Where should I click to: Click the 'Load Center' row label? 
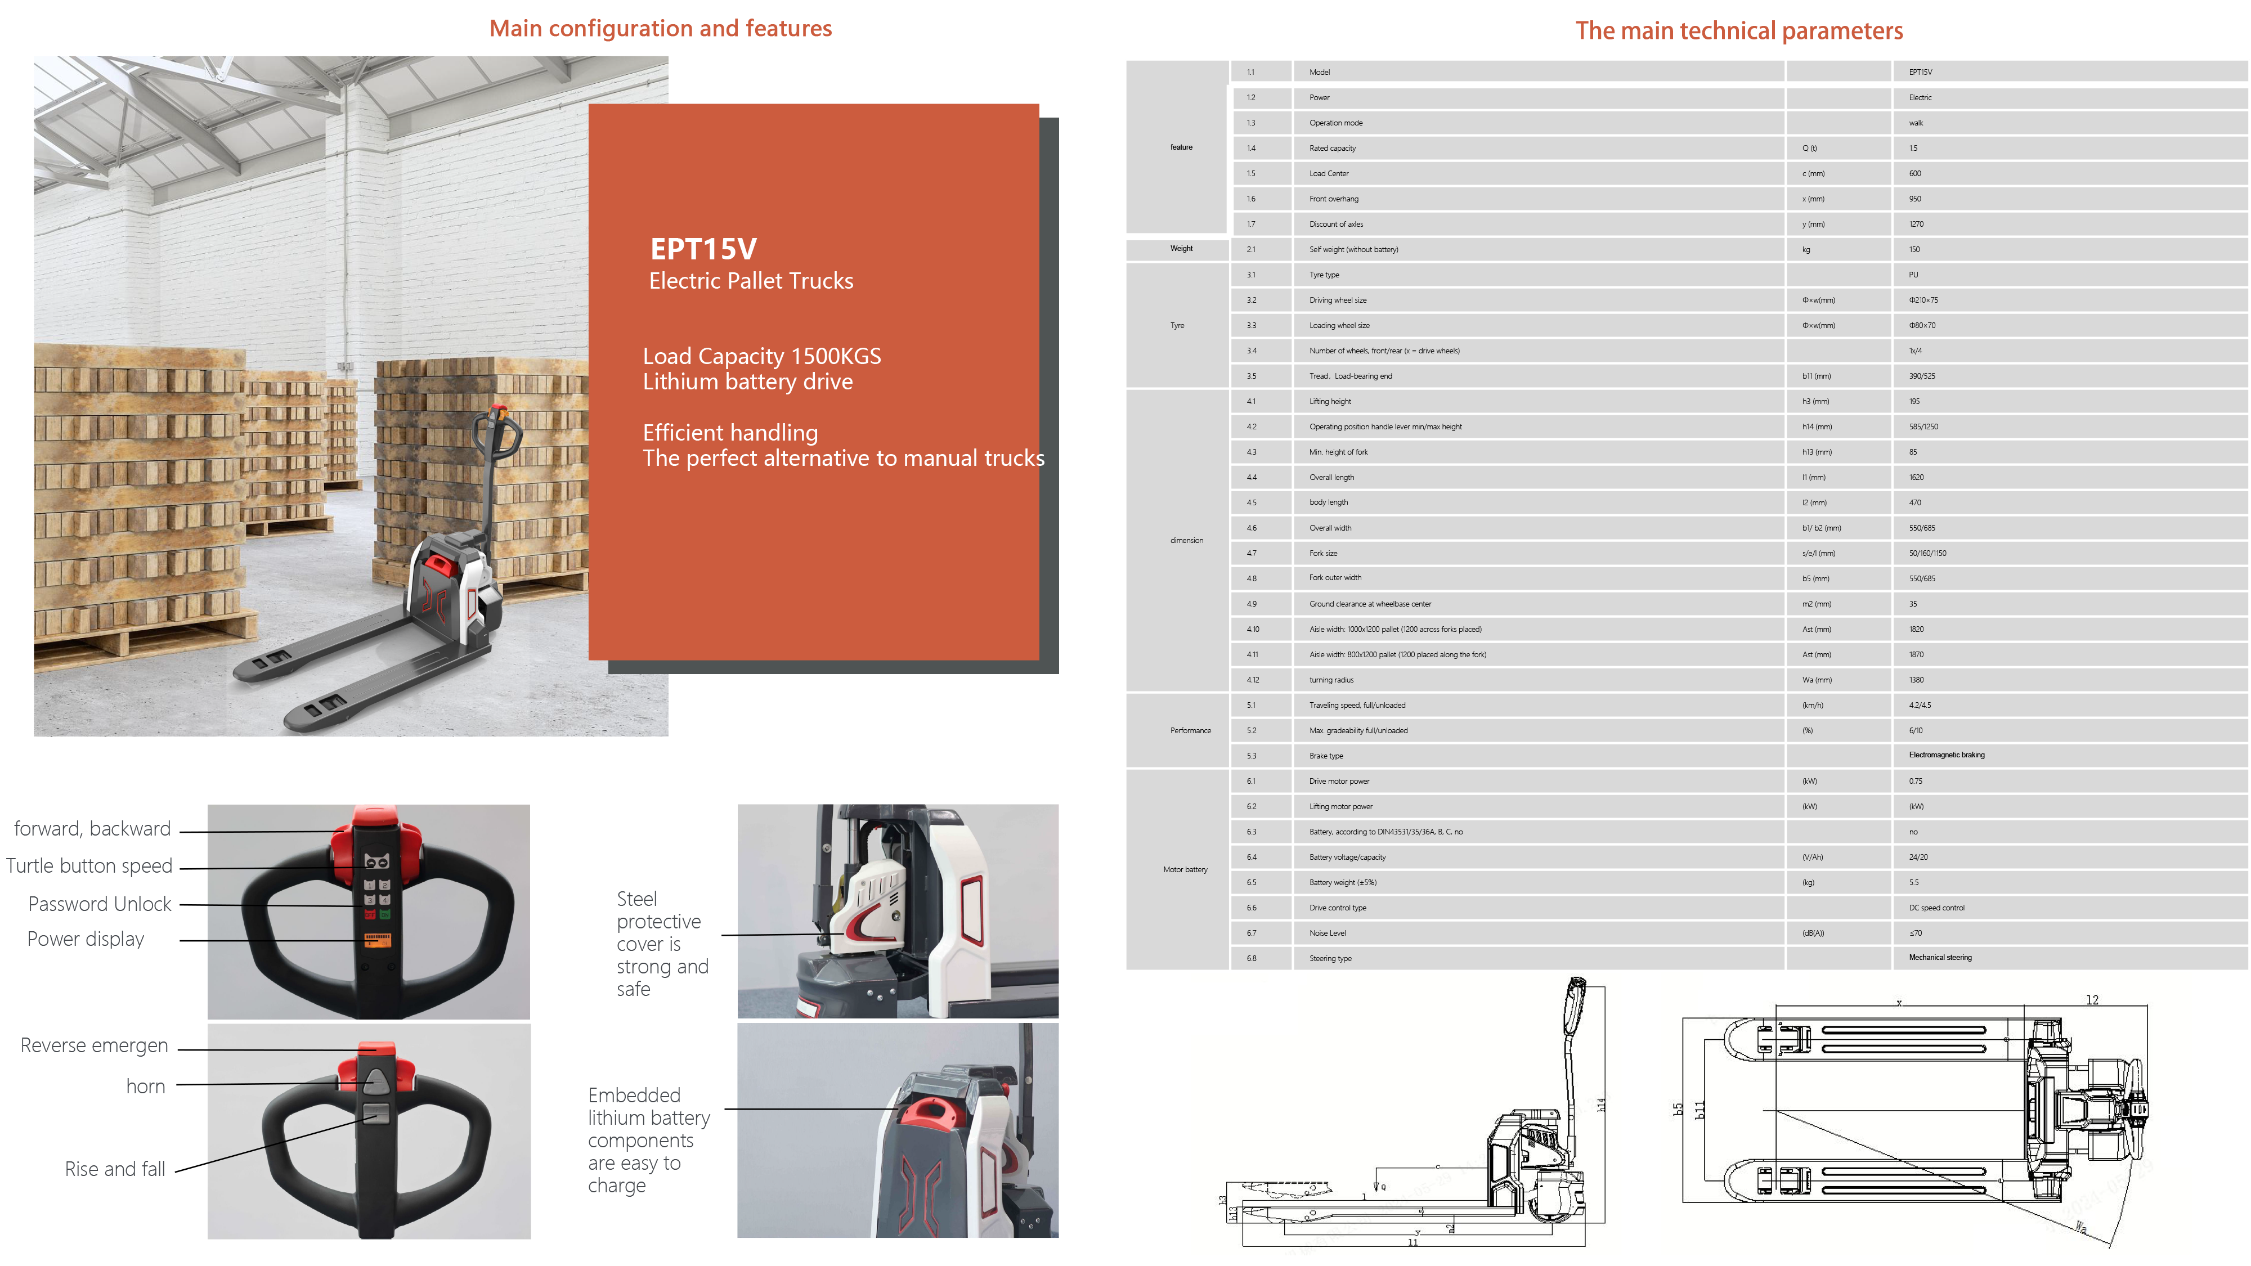point(1328,174)
